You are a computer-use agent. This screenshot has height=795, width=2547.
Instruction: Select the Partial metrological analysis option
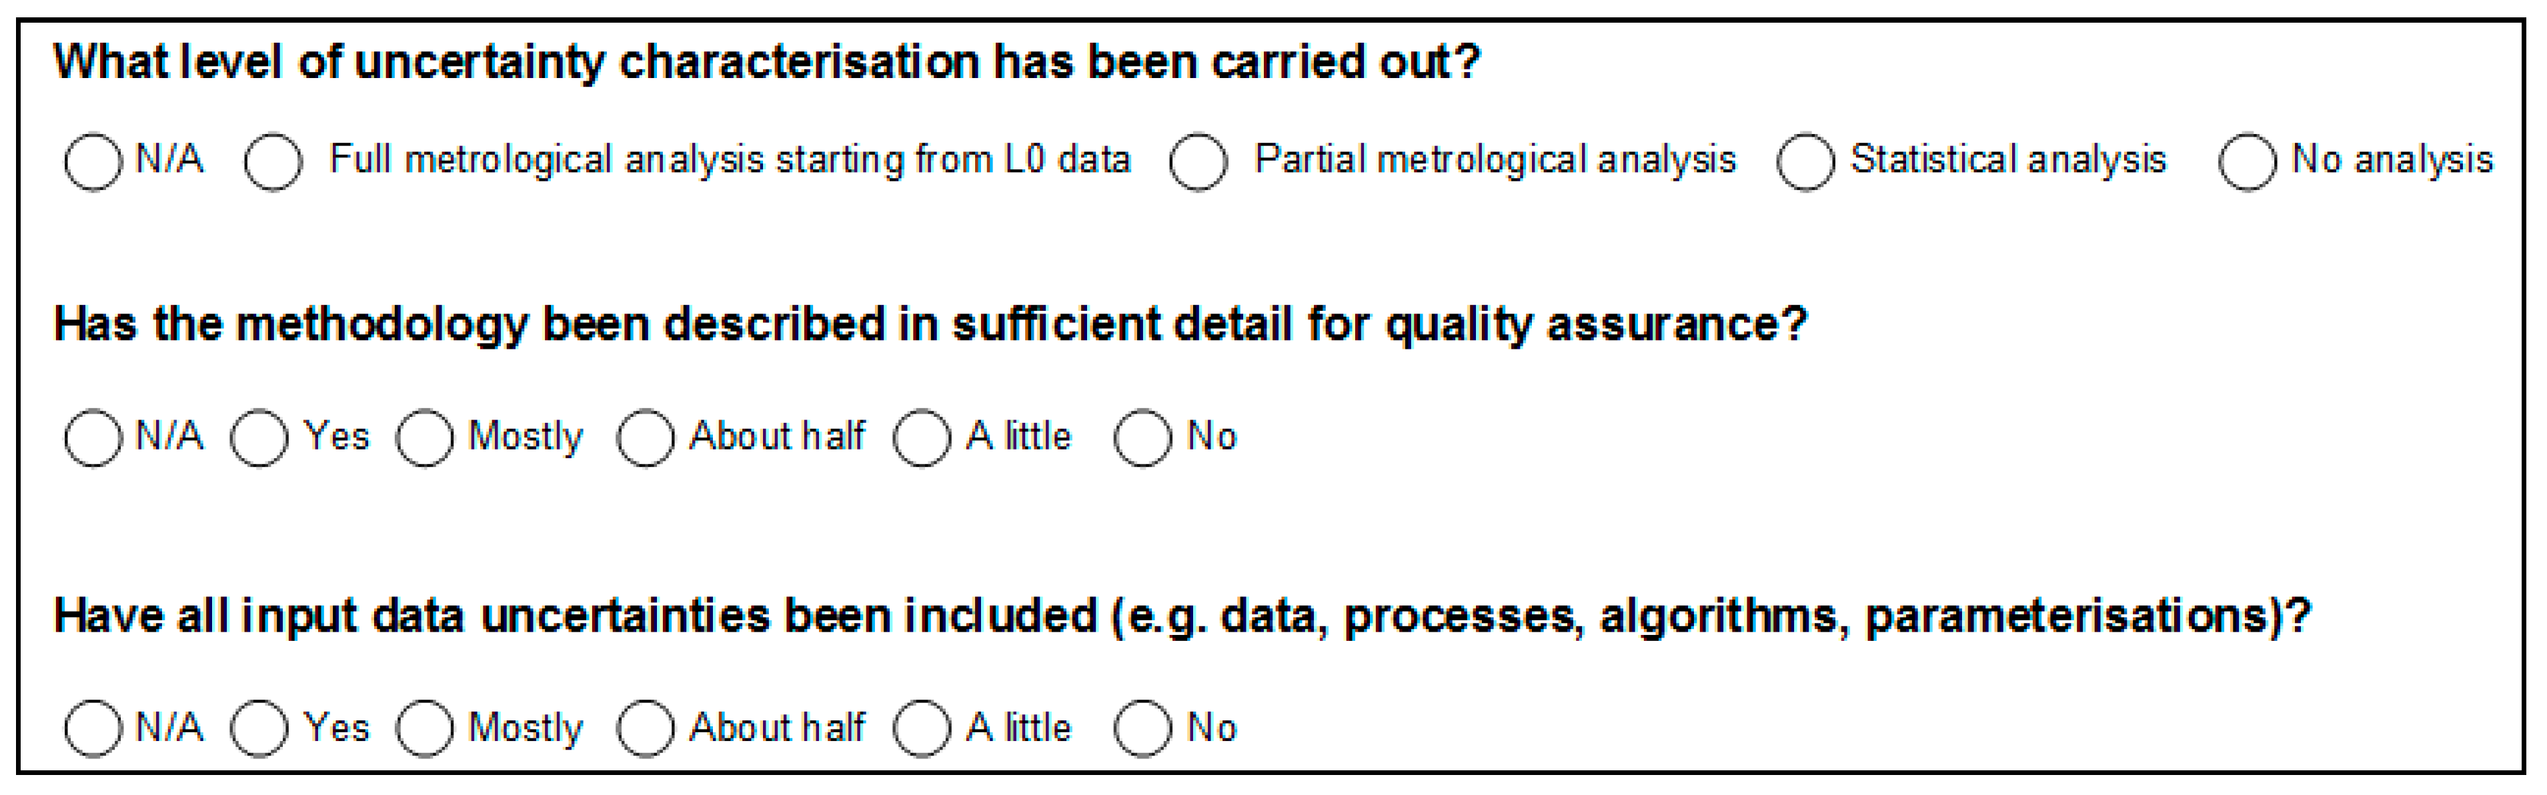(x=1197, y=162)
